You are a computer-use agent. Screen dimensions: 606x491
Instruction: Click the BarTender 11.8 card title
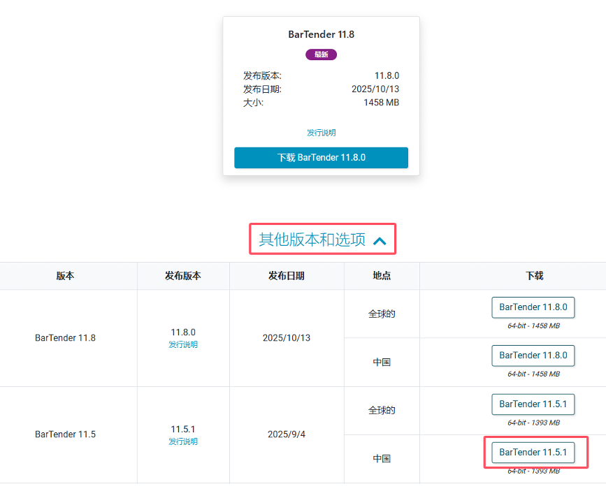321,34
